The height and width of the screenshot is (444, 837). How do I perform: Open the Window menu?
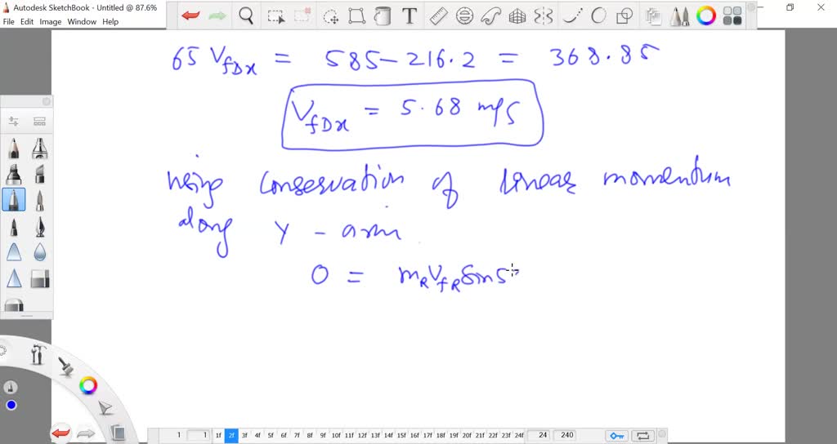[82, 22]
